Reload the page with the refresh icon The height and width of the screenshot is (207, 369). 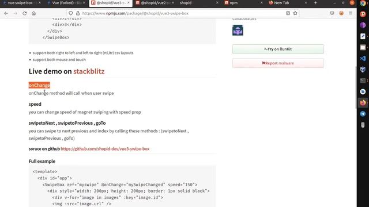tap(24, 13)
